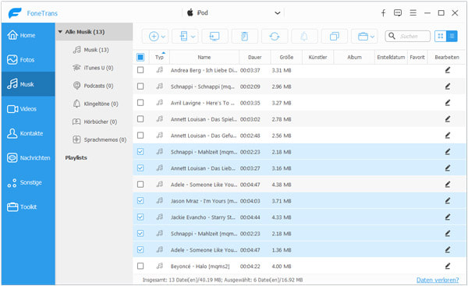Open the iPod device dropdown
This screenshot has width=468, height=286.
(x=233, y=12)
